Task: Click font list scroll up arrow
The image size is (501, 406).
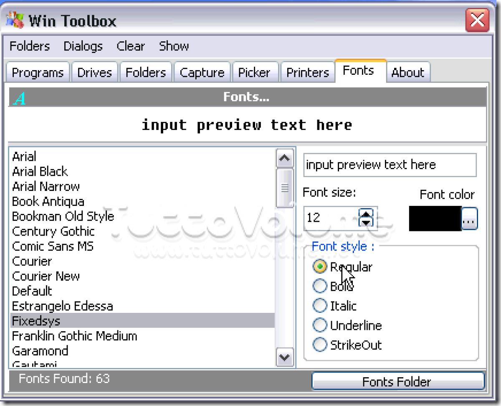Action: [x=285, y=158]
